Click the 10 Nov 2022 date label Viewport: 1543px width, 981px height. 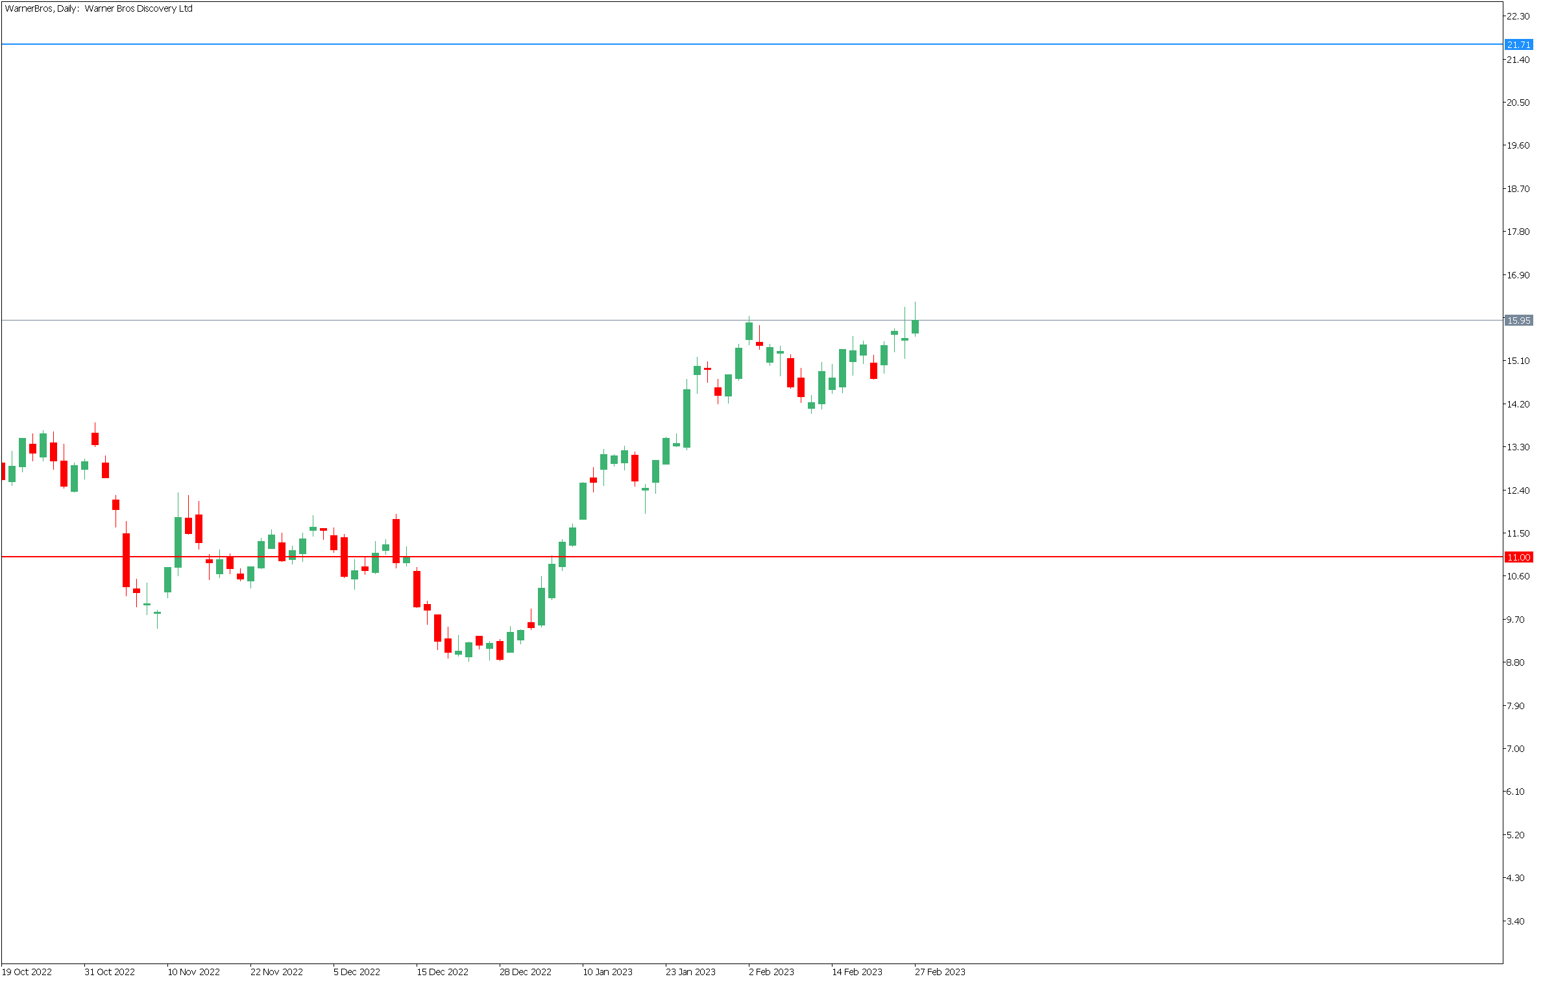tap(193, 971)
